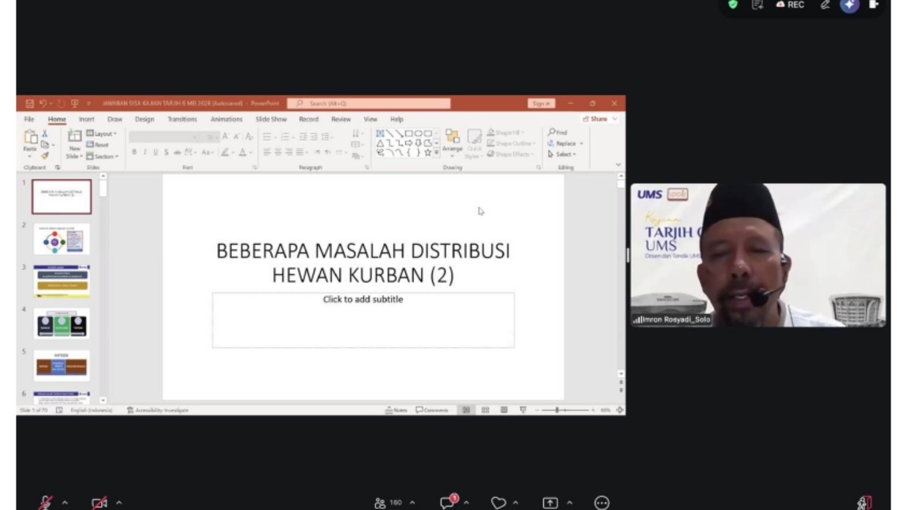Click the zoom level slider in status bar

(x=565, y=410)
